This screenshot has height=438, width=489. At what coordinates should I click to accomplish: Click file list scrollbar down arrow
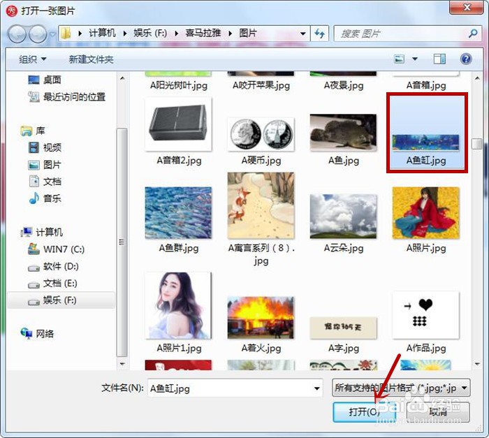tap(477, 364)
